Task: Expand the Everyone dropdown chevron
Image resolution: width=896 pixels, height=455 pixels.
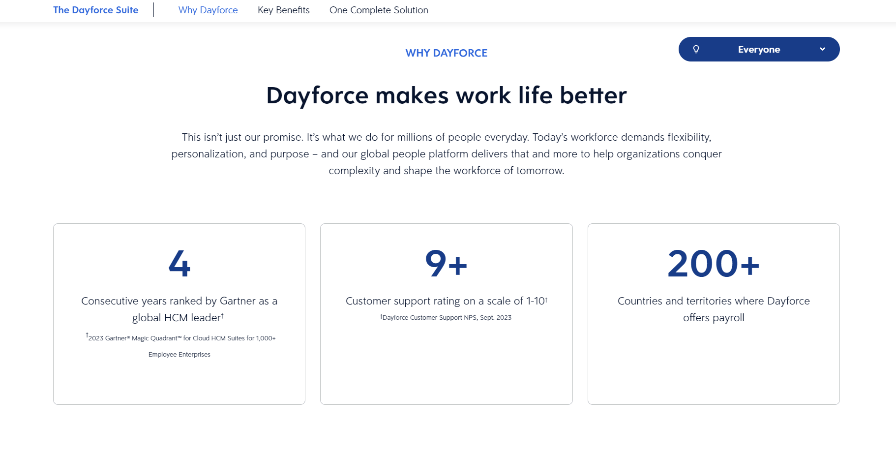Action: coord(822,49)
